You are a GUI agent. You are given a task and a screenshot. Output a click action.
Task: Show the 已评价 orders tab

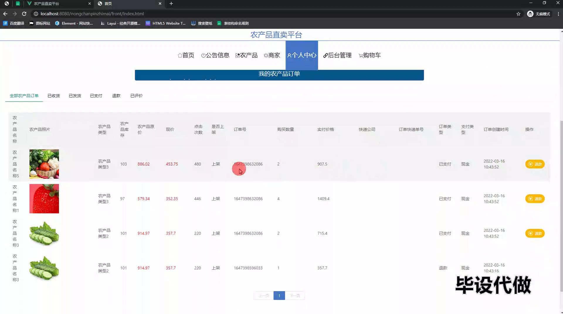click(x=136, y=96)
